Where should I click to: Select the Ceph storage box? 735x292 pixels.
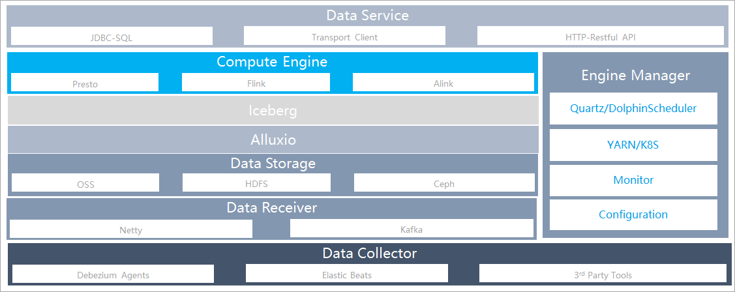[444, 182]
